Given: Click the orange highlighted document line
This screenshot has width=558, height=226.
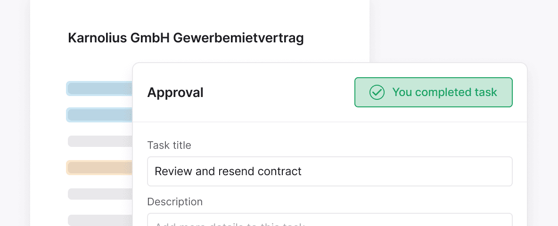Looking at the screenshot, I should click(99, 168).
